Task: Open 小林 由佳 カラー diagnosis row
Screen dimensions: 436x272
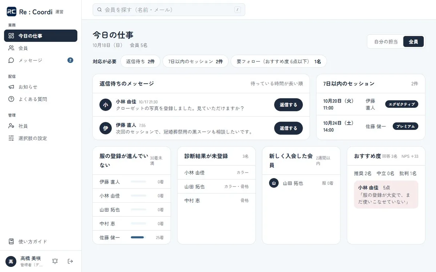Action: coord(217,173)
